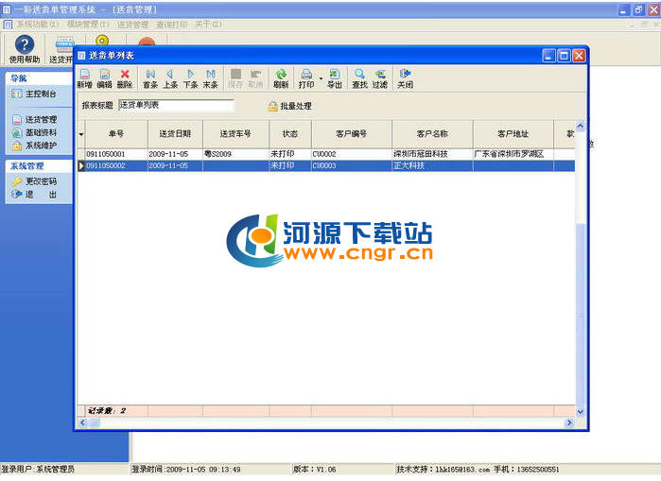
Task: Click the horizontal scrollbar left arrow
Action: pyautogui.click(x=82, y=422)
